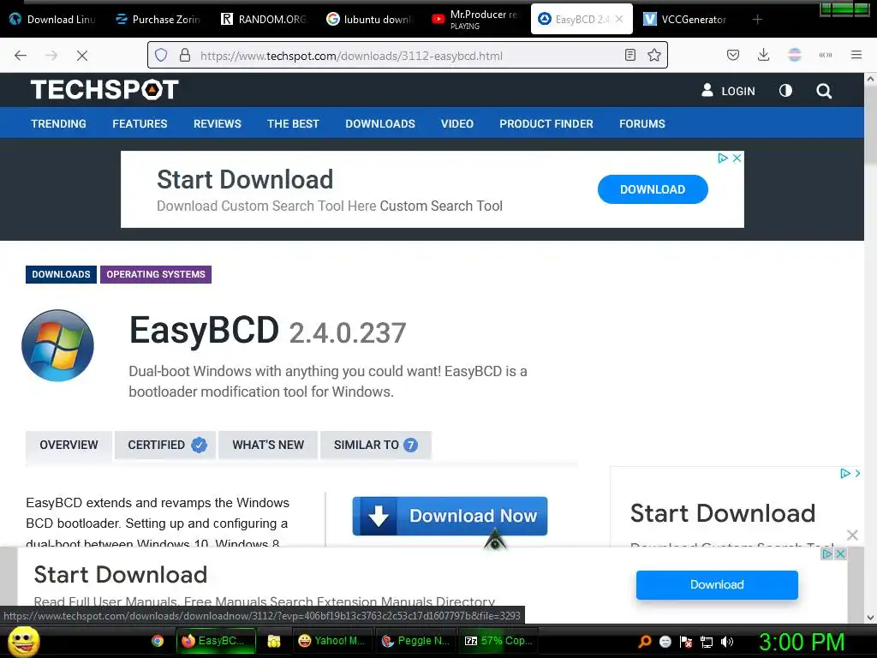Click AdChoices icon on sidebar ad
This screenshot has width=877, height=658.
(x=845, y=474)
